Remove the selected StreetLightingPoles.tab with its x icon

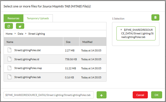point(121,30)
